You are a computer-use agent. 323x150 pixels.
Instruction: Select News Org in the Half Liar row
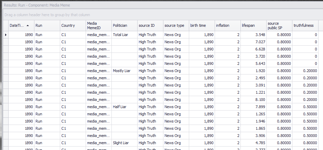point(176,107)
